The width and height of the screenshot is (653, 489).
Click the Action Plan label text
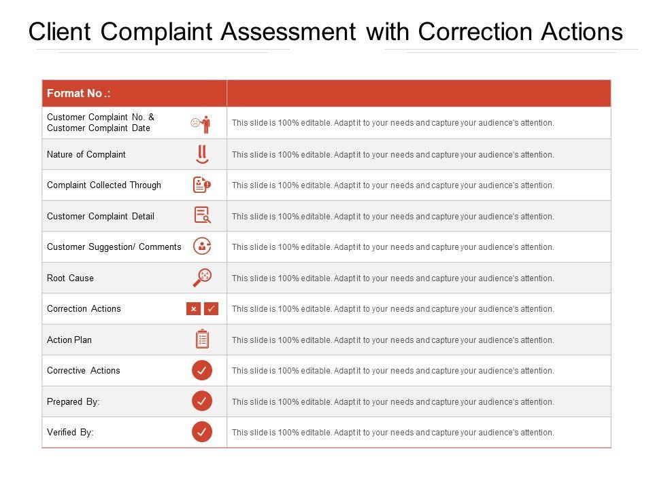point(69,340)
